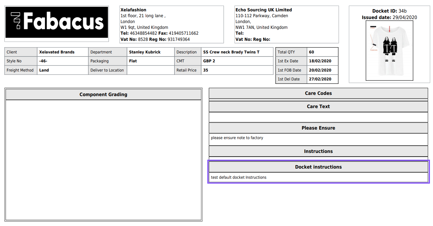Click the Fabacus logo
433x226 pixels.
click(57, 22)
